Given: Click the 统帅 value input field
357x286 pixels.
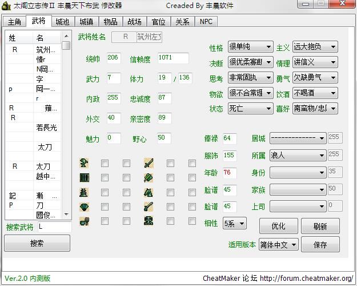Looking at the screenshot, I should [113, 58].
